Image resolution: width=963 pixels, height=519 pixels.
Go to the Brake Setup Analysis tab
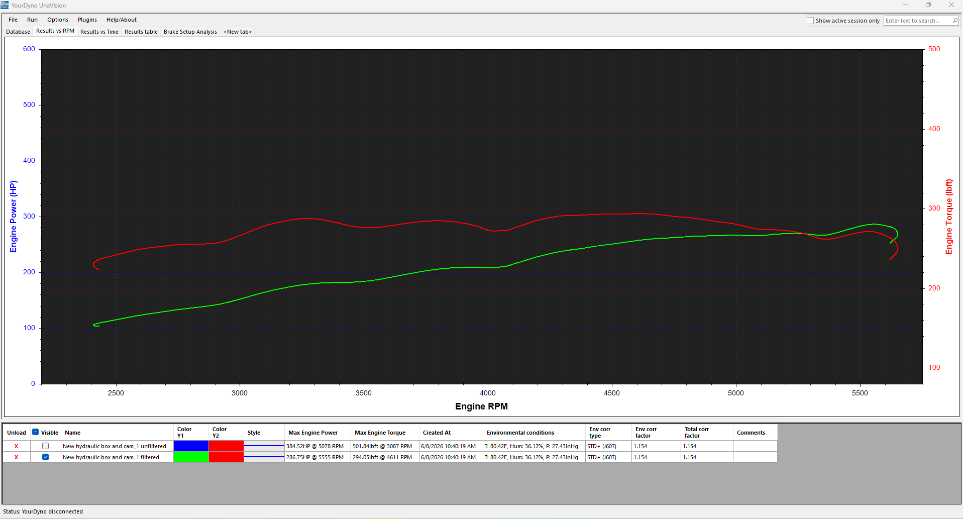pos(190,32)
